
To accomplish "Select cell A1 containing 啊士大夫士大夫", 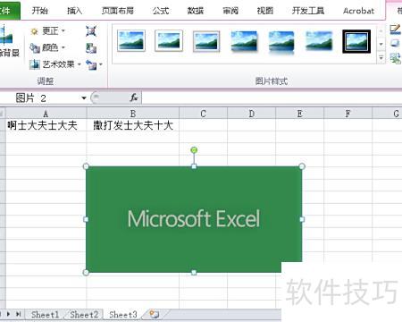I will click(46, 125).
